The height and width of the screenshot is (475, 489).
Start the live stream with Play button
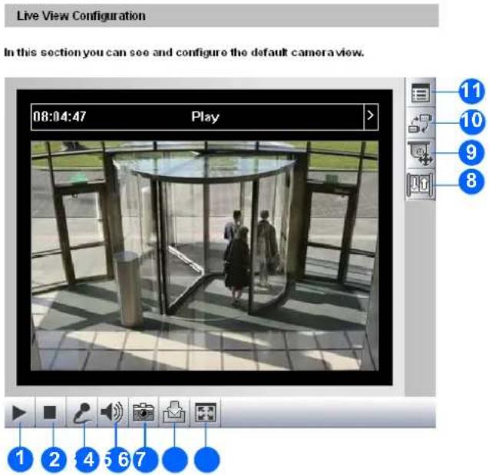pyautogui.click(x=19, y=413)
